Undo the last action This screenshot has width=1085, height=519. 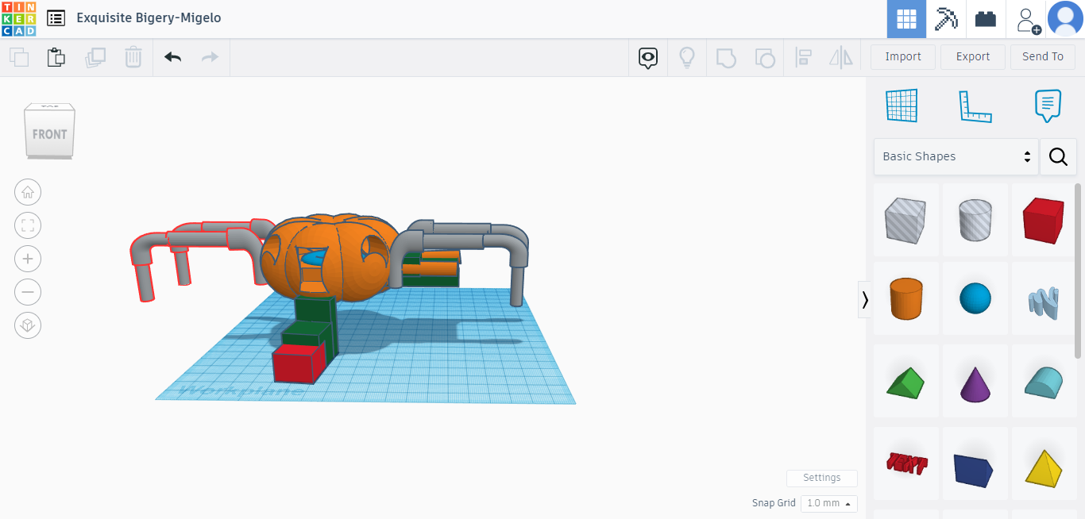172,57
